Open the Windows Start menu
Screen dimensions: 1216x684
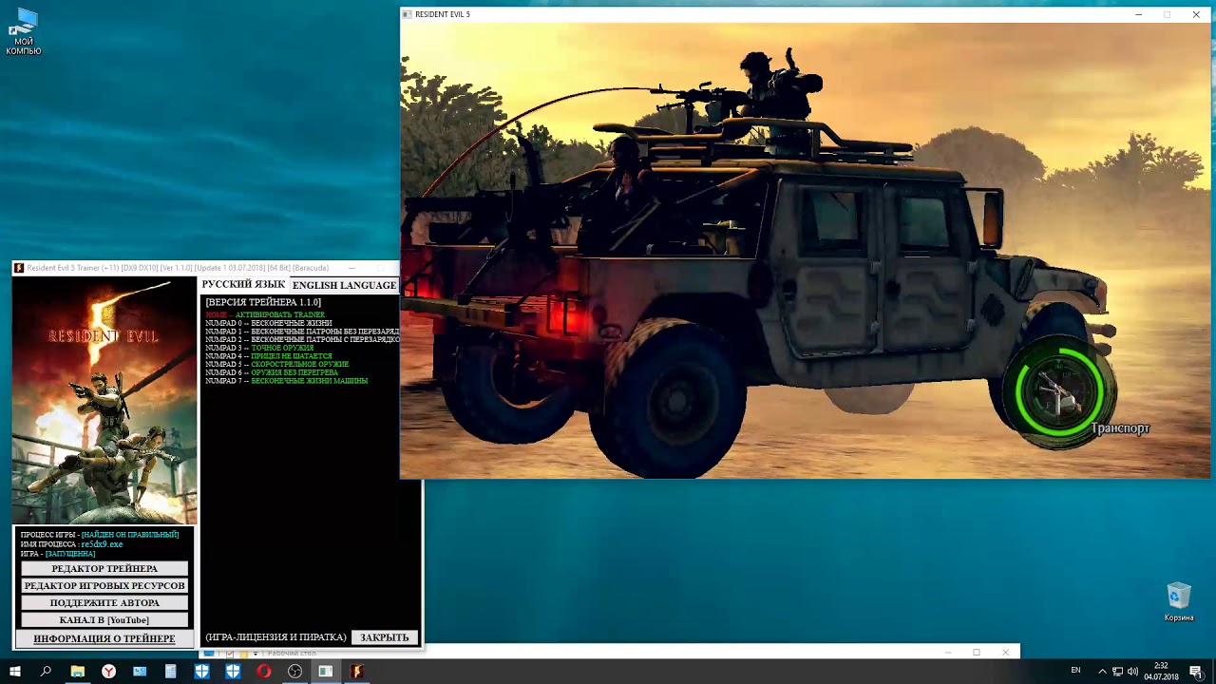[14, 672]
